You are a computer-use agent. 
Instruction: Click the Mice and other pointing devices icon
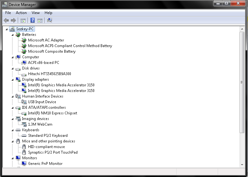(18, 141)
